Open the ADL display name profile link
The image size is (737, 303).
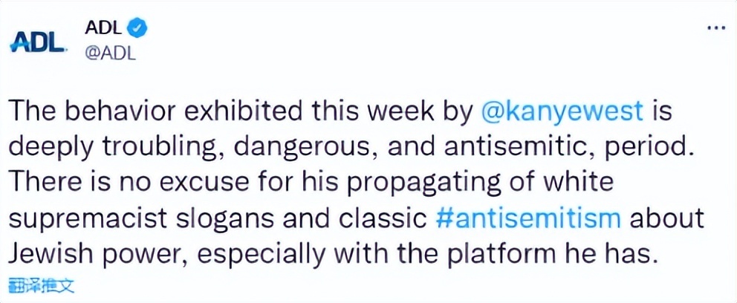[103, 28]
